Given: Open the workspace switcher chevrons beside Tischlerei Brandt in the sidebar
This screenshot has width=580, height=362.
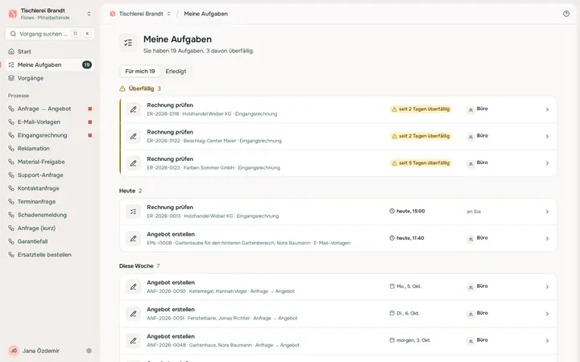Looking at the screenshot, I should 89,14.
